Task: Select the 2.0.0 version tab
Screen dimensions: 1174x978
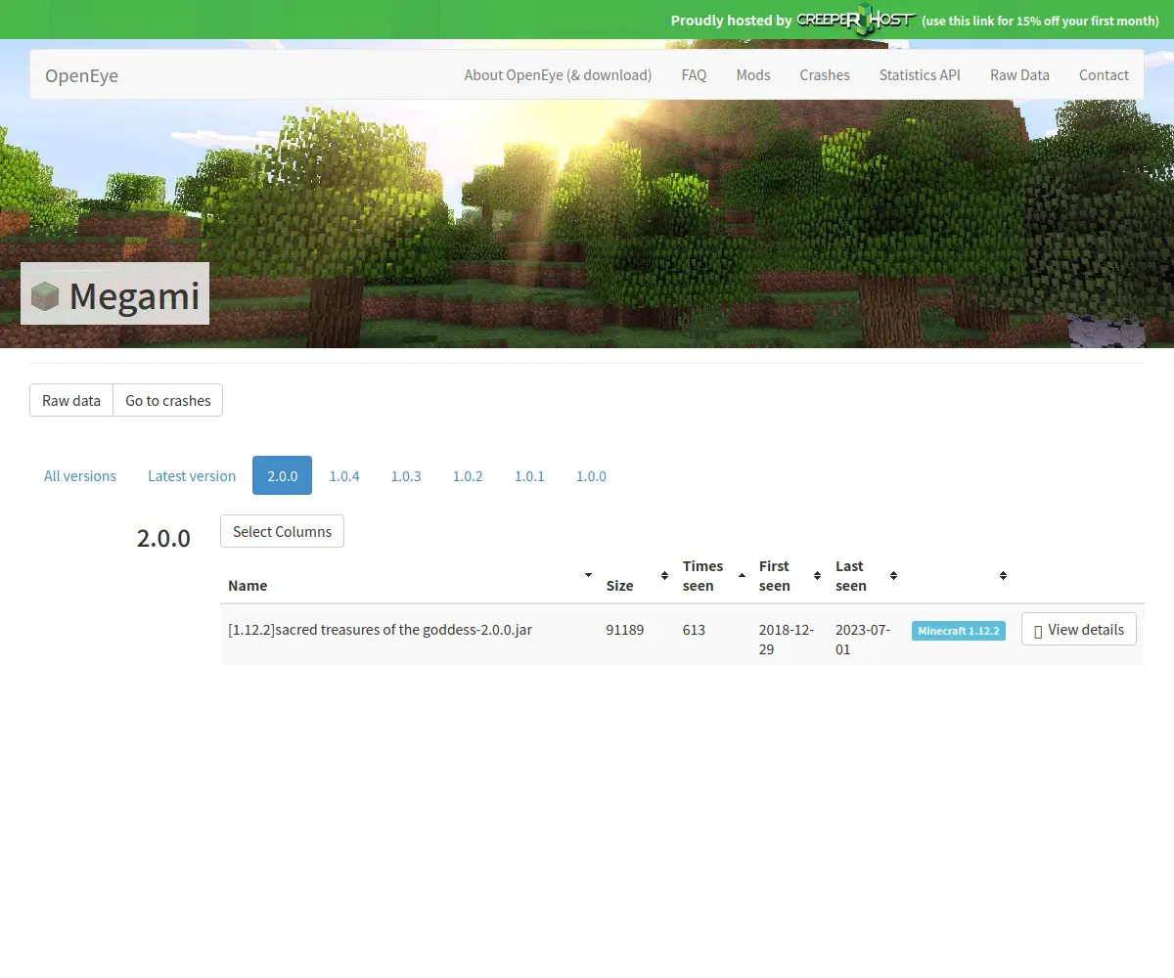Action: (x=282, y=475)
